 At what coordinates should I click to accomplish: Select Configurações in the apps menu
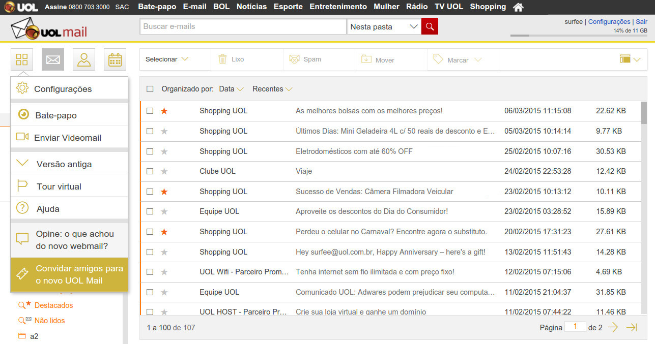69,89
